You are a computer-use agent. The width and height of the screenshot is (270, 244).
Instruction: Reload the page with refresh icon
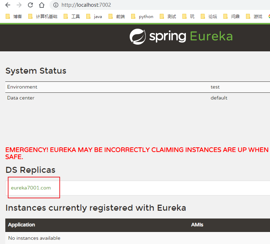[30, 5]
